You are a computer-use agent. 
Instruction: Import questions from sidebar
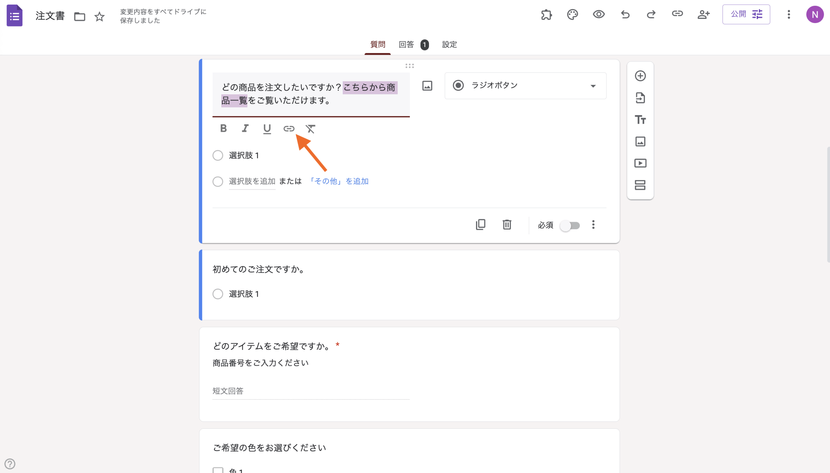[x=640, y=98]
